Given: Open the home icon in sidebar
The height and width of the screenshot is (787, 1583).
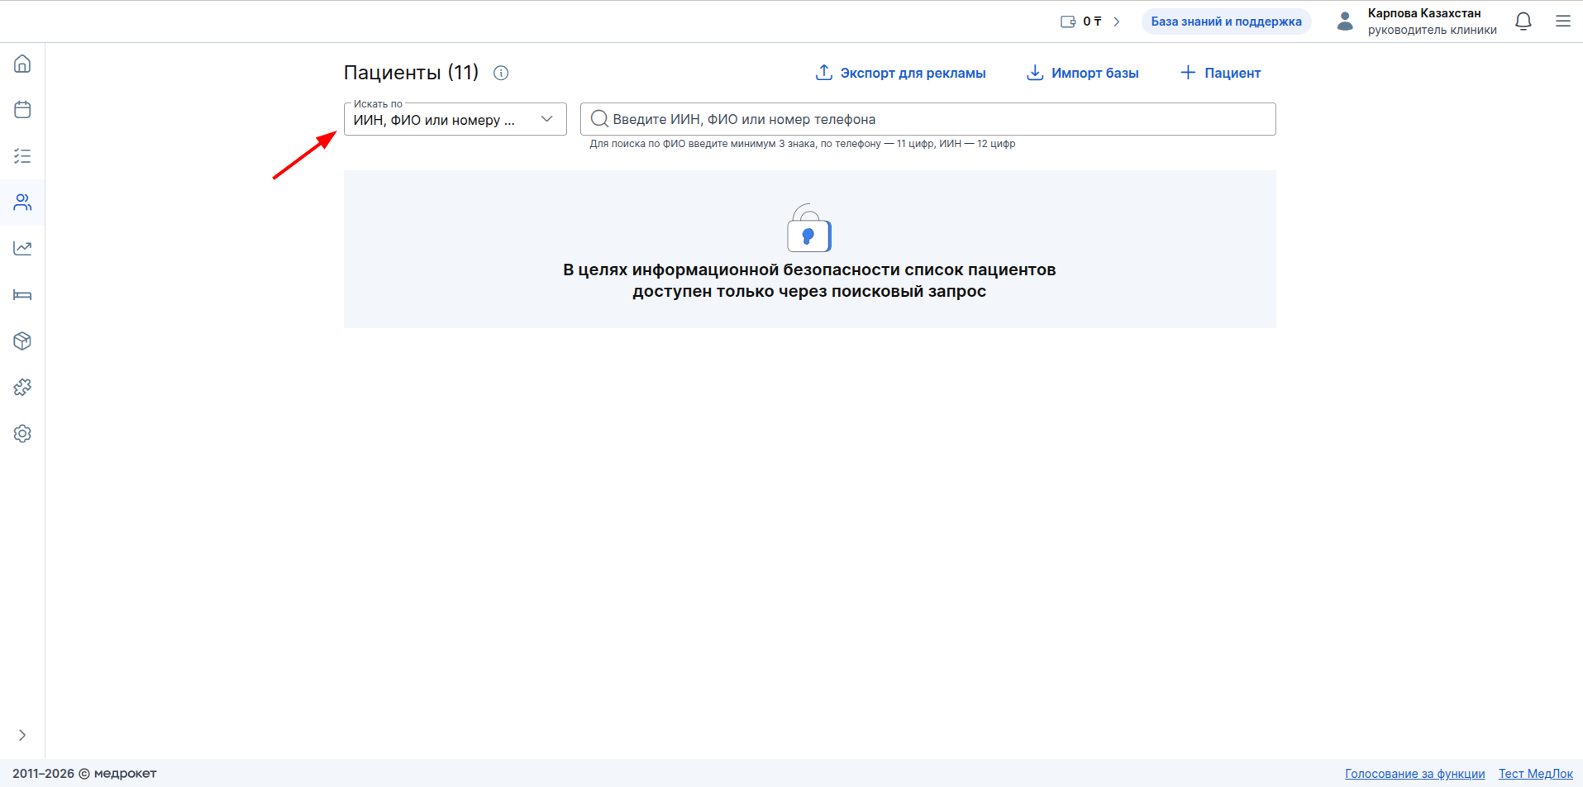Looking at the screenshot, I should pos(22,64).
